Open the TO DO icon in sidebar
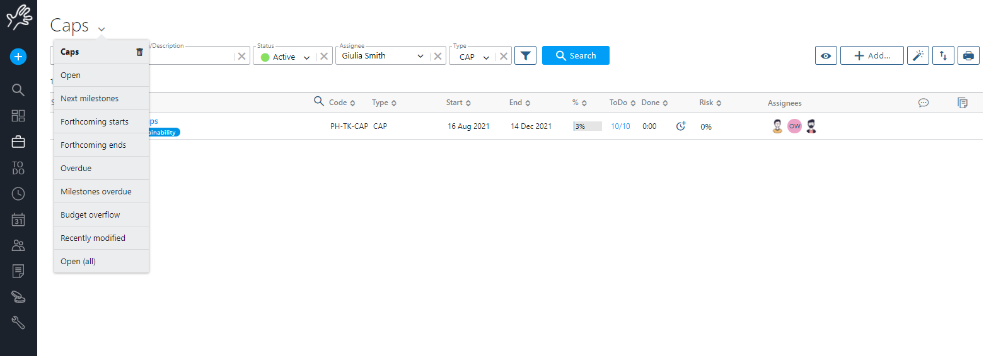 click(x=18, y=168)
